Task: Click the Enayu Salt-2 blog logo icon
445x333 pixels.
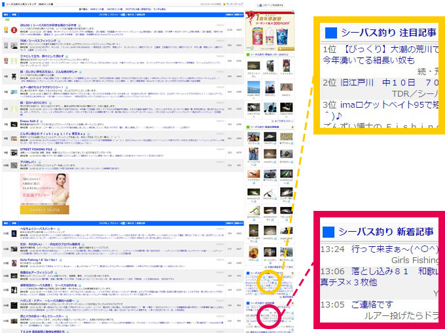Action: pos(14,124)
